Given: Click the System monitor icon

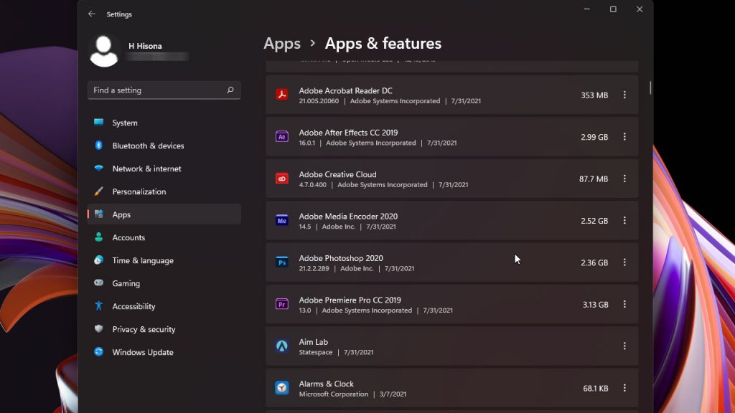Looking at the screenshot, I should [98, 122].
